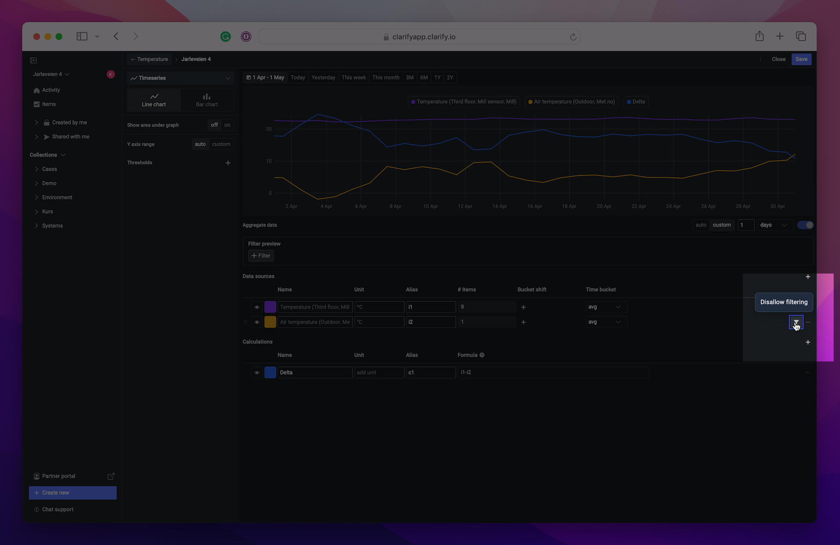The image size is (840, 545).
Task: Click the add unit field for Delta
Action: pos(379,372)
